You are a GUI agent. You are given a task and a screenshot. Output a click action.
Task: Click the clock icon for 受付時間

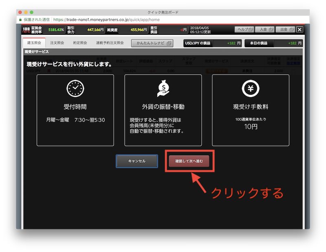click(75, 88)
